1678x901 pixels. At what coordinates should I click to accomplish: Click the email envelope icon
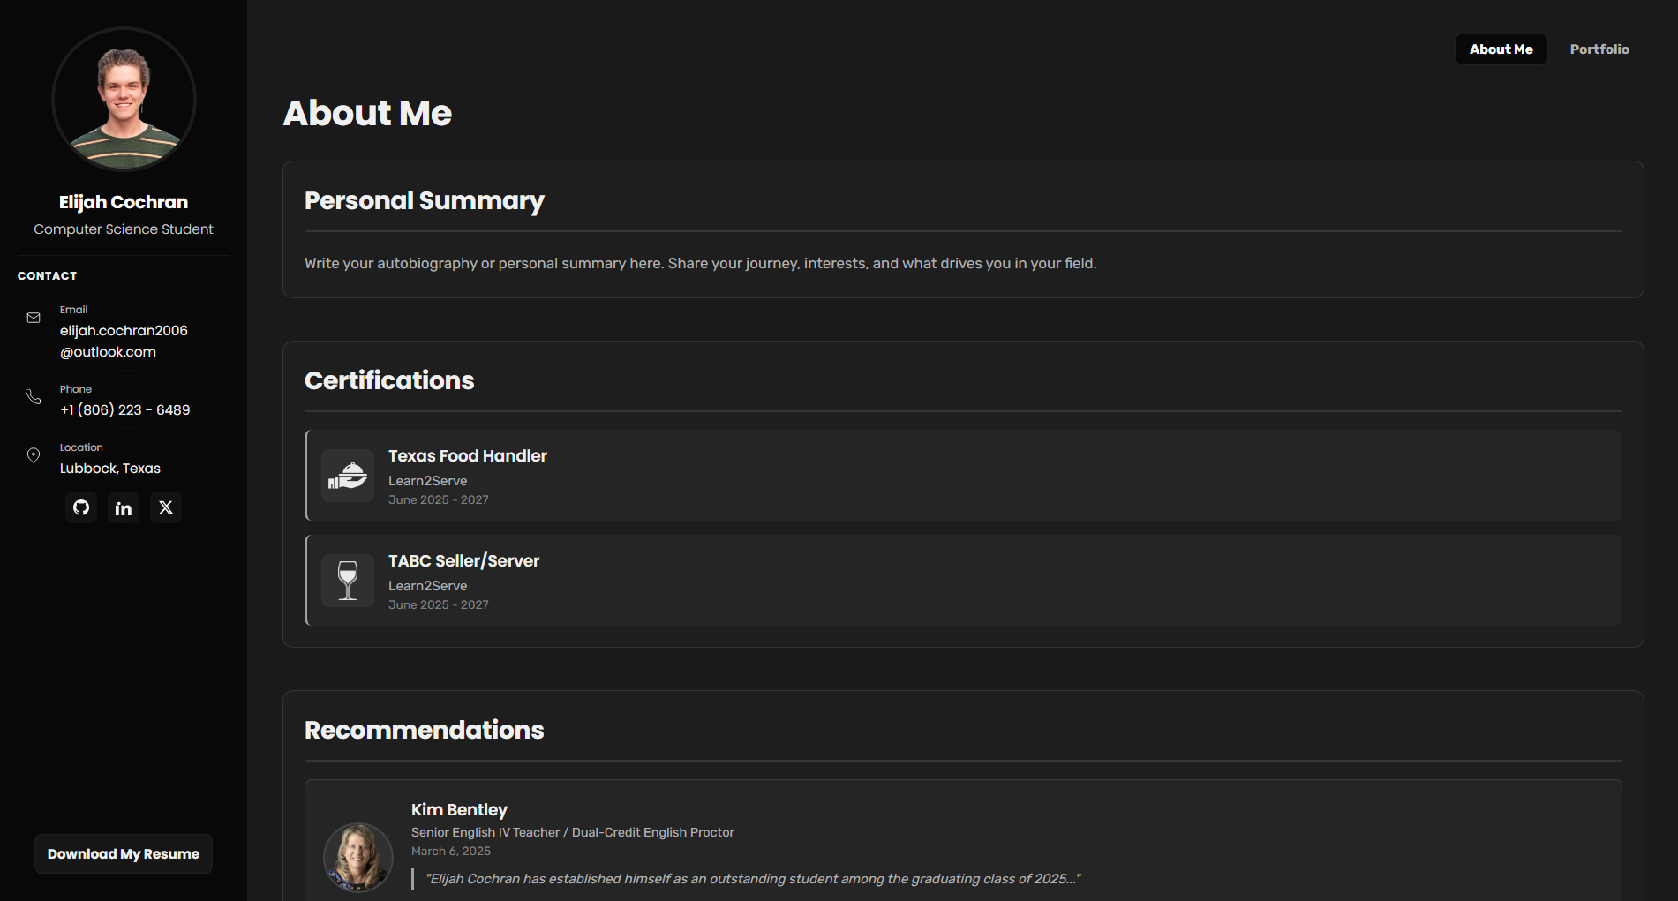[x=33, y=318]
